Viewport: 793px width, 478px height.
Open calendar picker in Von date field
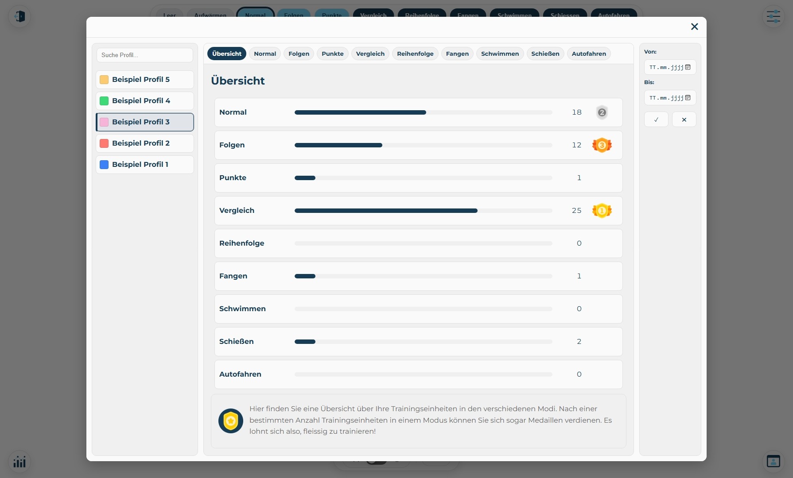pos(688,67)
